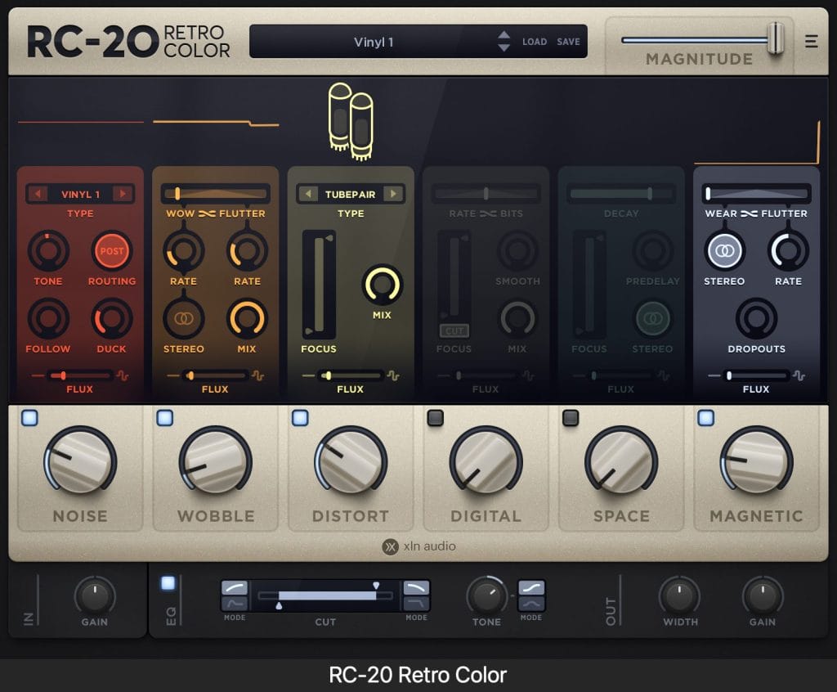This screenshot has height=692, width=837.
Task: Click the Wow RATE knob
Action: 183,250
